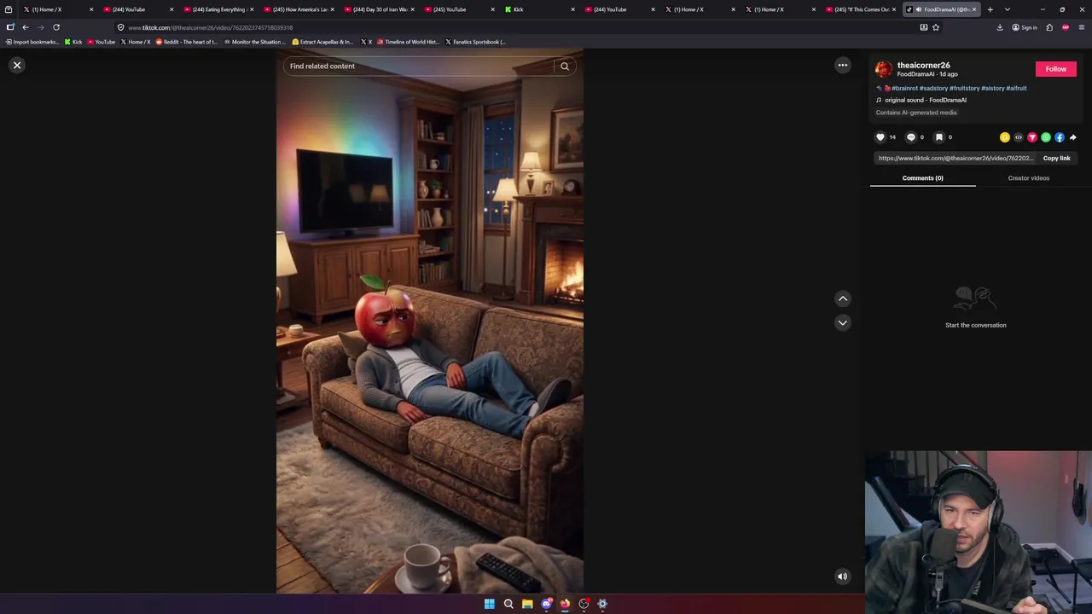The width and height of the screenshot is (1092, 614).
Task: Follow theaicorner26
Action: (1056, 69)
